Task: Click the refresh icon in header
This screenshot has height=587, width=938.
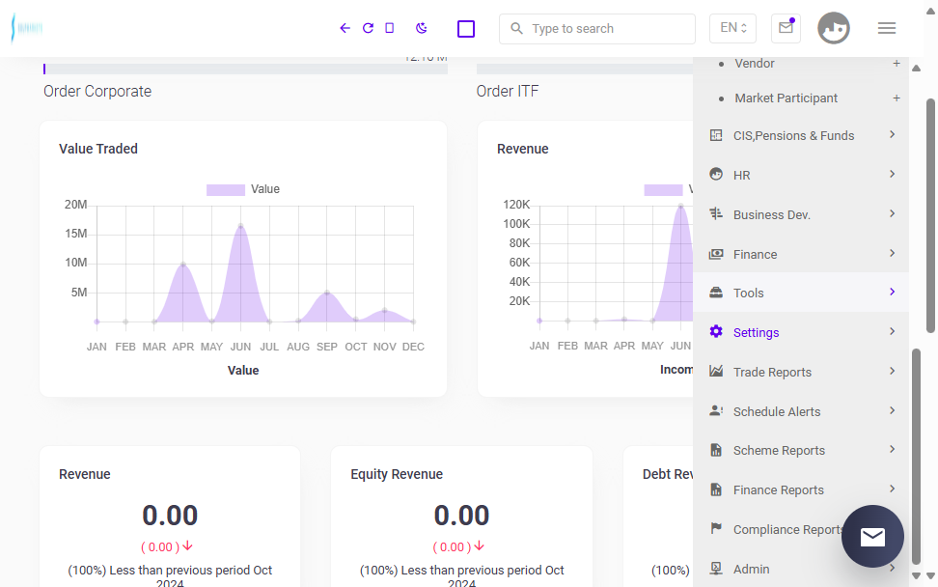Action: (x=368, y=28)
